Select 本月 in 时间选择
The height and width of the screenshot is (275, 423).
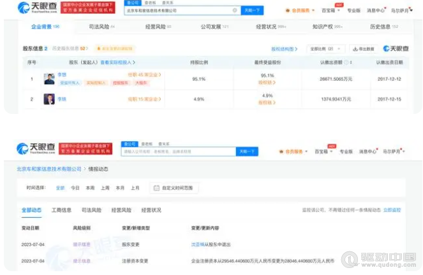120,188
